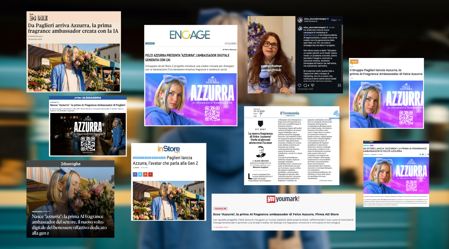Viewport: 449px width, 249px height.
Task: Click QR code in ENGAGE Azzurra banner
Action: click(212, 114)
